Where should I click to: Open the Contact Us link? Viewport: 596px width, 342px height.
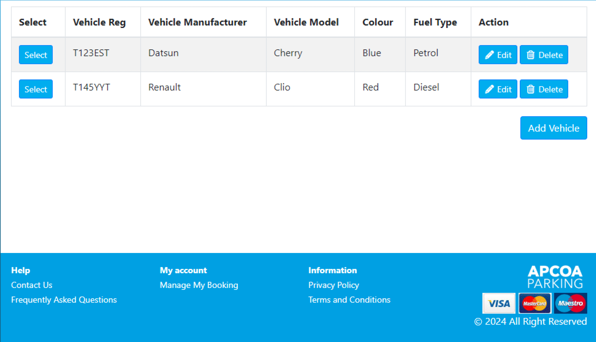click(32, 285)
